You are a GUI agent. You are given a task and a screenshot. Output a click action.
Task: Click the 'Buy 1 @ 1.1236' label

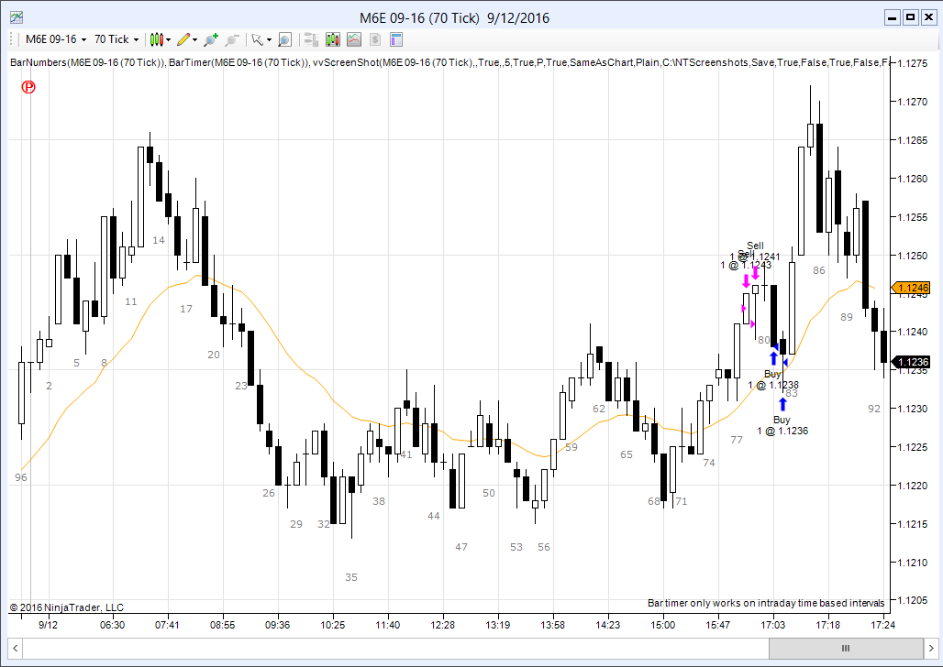pyautogui.click(x=782, y=425)
